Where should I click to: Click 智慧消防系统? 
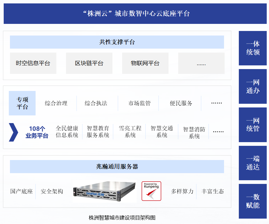194,133
